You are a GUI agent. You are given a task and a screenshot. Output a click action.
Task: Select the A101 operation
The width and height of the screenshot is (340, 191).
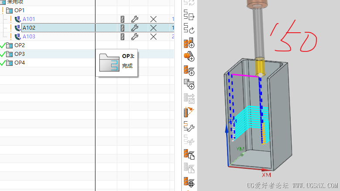(29, 19)
